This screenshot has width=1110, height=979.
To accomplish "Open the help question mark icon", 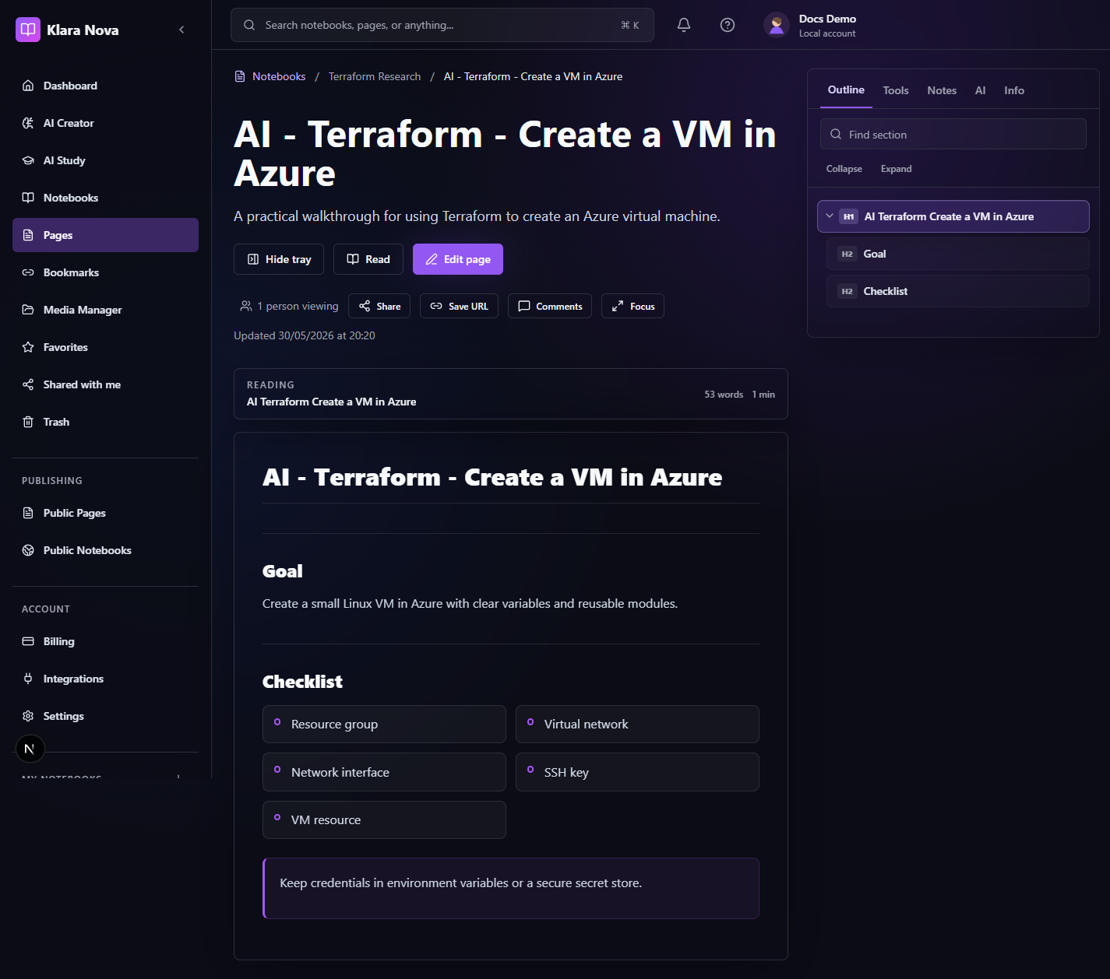I will pos(728,25).
